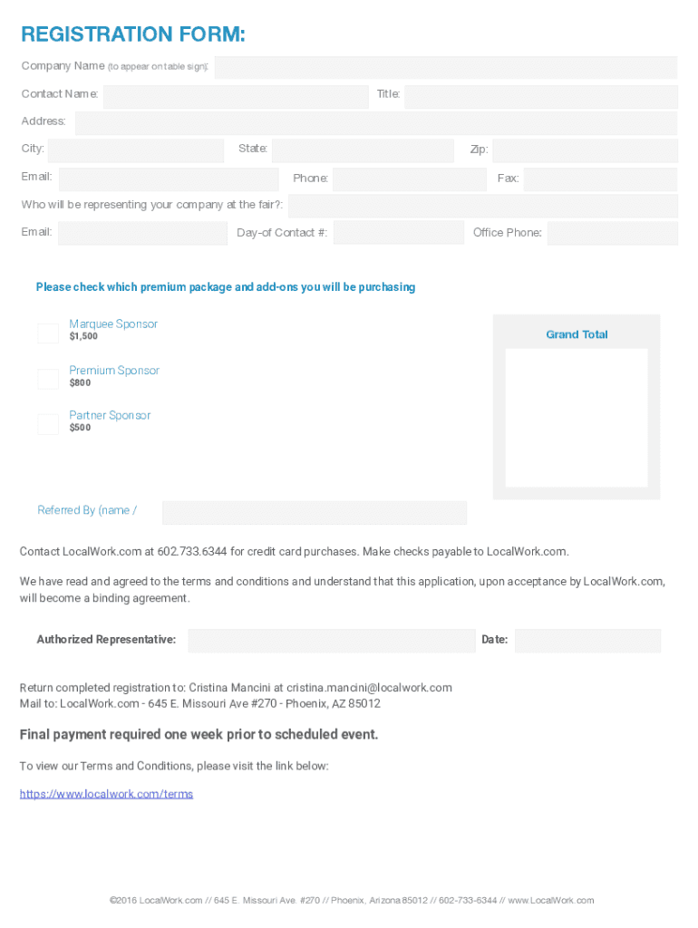Viewport: 698px width, 928px height.
Task: Focus the Day-of Contact # field
Action: click(x=398, y=233)
